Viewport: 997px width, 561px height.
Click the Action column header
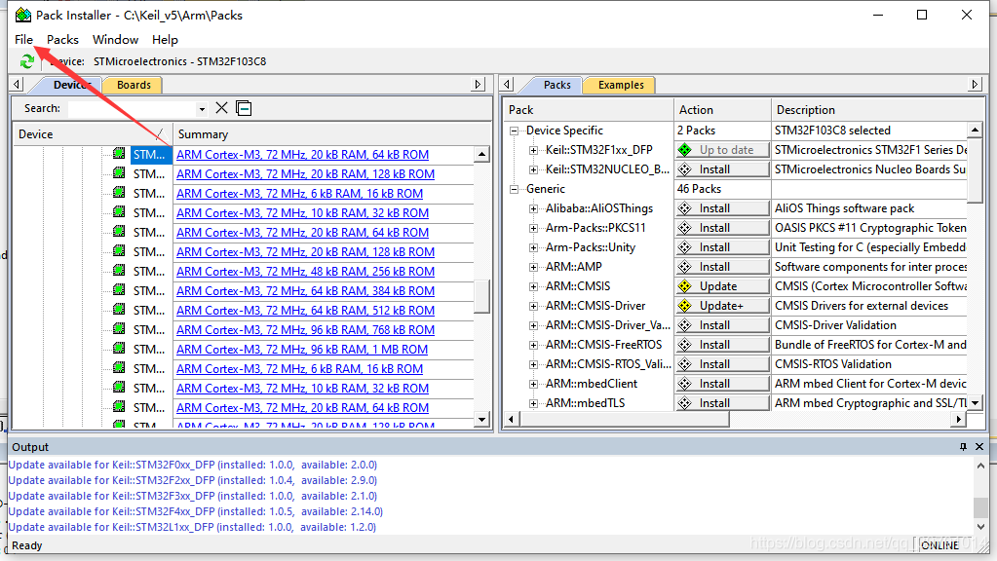[x=722, y=110]
